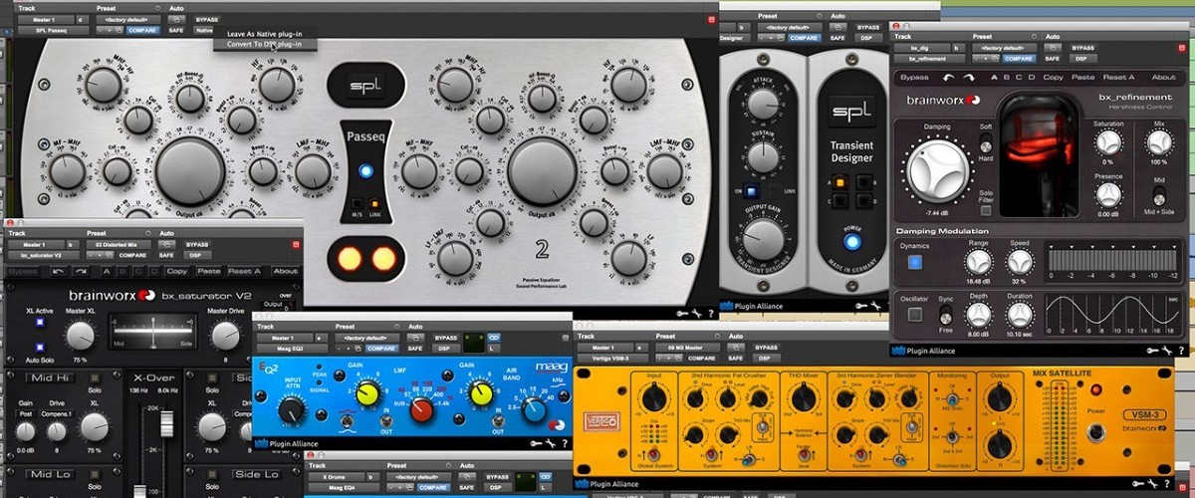
Task: Open the 09 MS Master preset dropdown
Action: tap(689, 347)
